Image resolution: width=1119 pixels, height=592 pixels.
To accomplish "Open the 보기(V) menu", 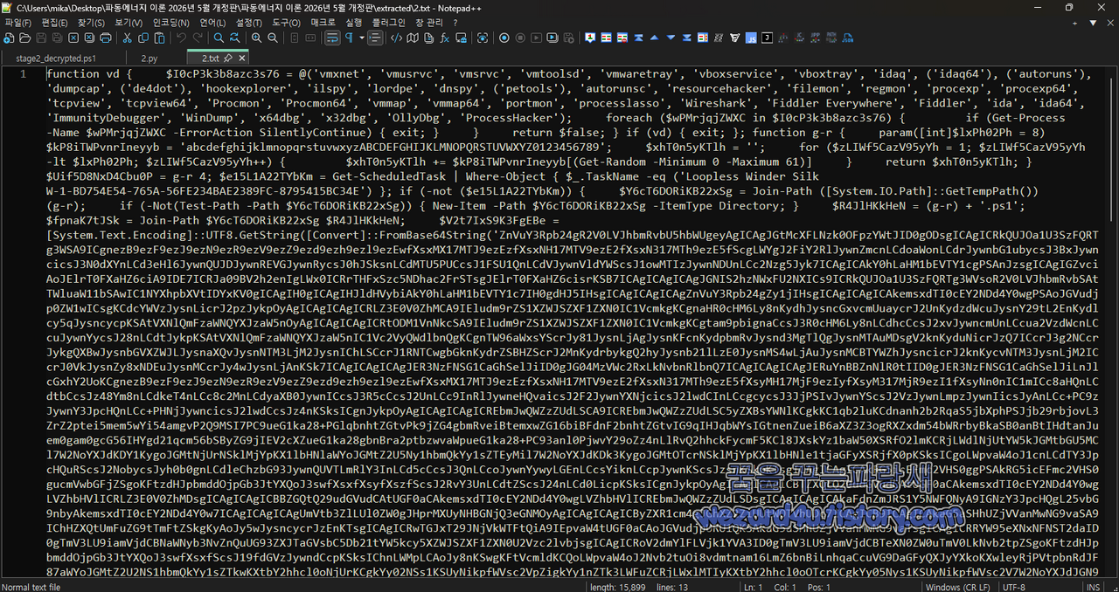I will pyautogui.click(x=129, y=22).
